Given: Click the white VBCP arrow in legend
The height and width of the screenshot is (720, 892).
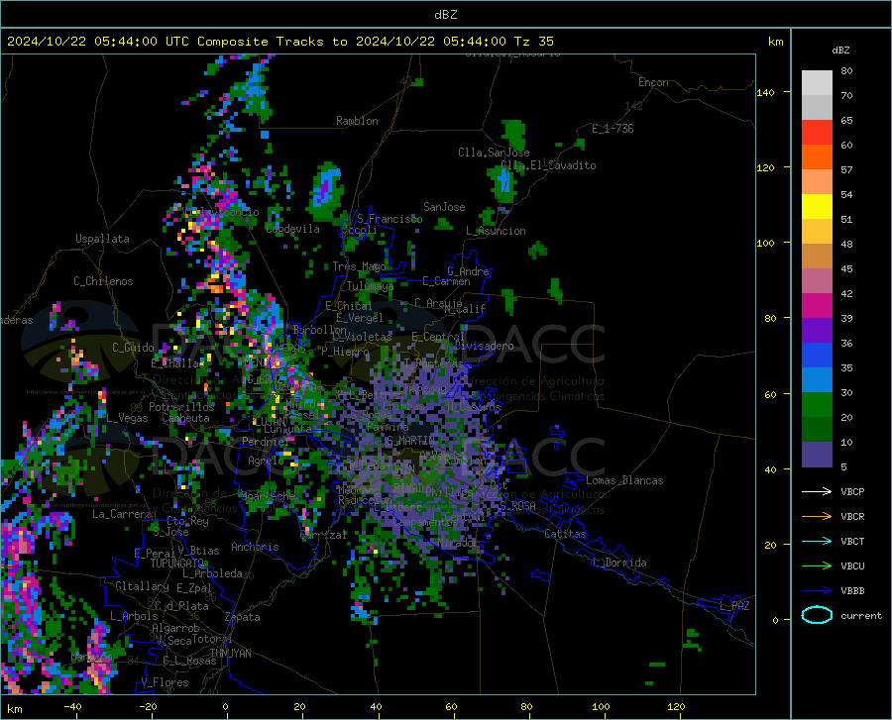Looking at the screenshot, I should 817,491.
